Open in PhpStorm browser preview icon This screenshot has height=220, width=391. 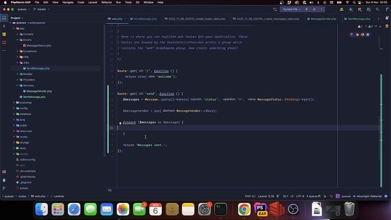pyautogui.click(x=352, y=35)
